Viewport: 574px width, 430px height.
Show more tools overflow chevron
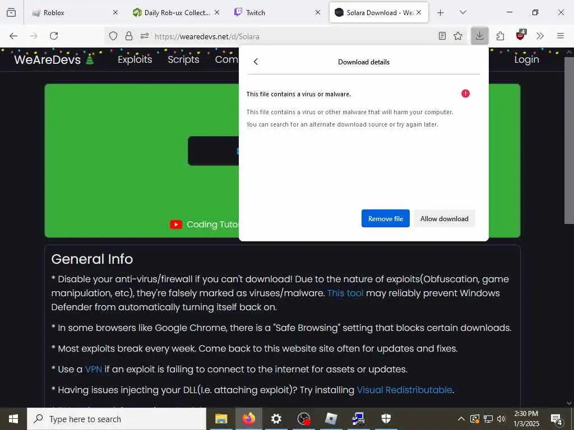pyautogui.click(x=540, y=36)
